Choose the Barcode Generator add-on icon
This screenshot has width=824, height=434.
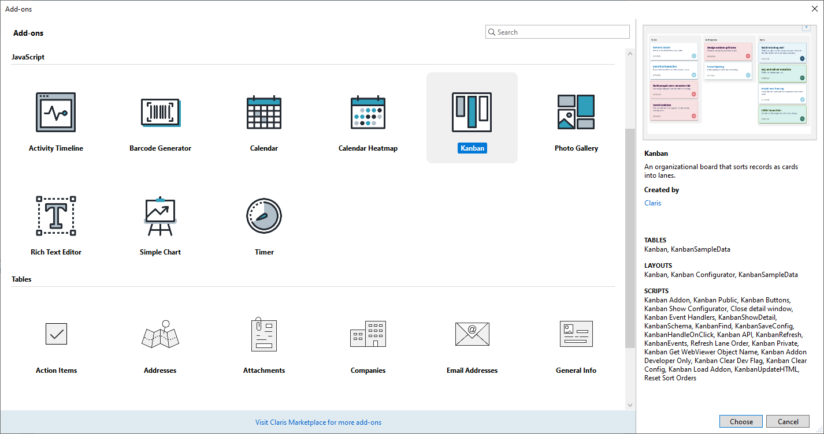tap(160, 113)
